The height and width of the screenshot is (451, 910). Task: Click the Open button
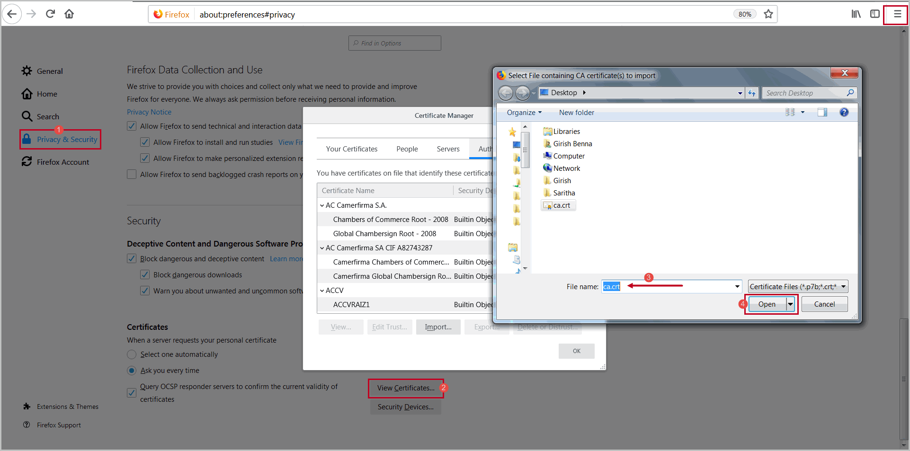pyautogui.click(x=767, y=304)
